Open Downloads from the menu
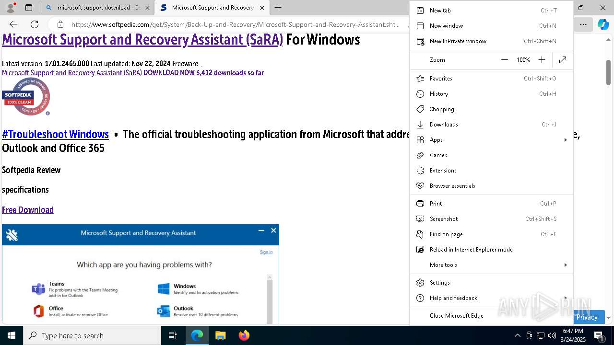This screenshot has width=614, height=345. [x=491, y=125]
